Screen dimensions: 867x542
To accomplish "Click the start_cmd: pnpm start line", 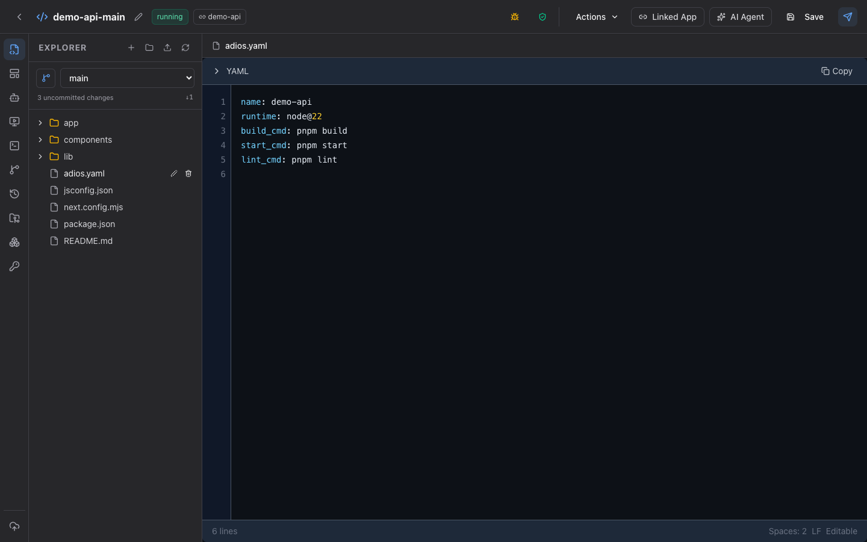I will pyautogui.click(x=294, y=145).
